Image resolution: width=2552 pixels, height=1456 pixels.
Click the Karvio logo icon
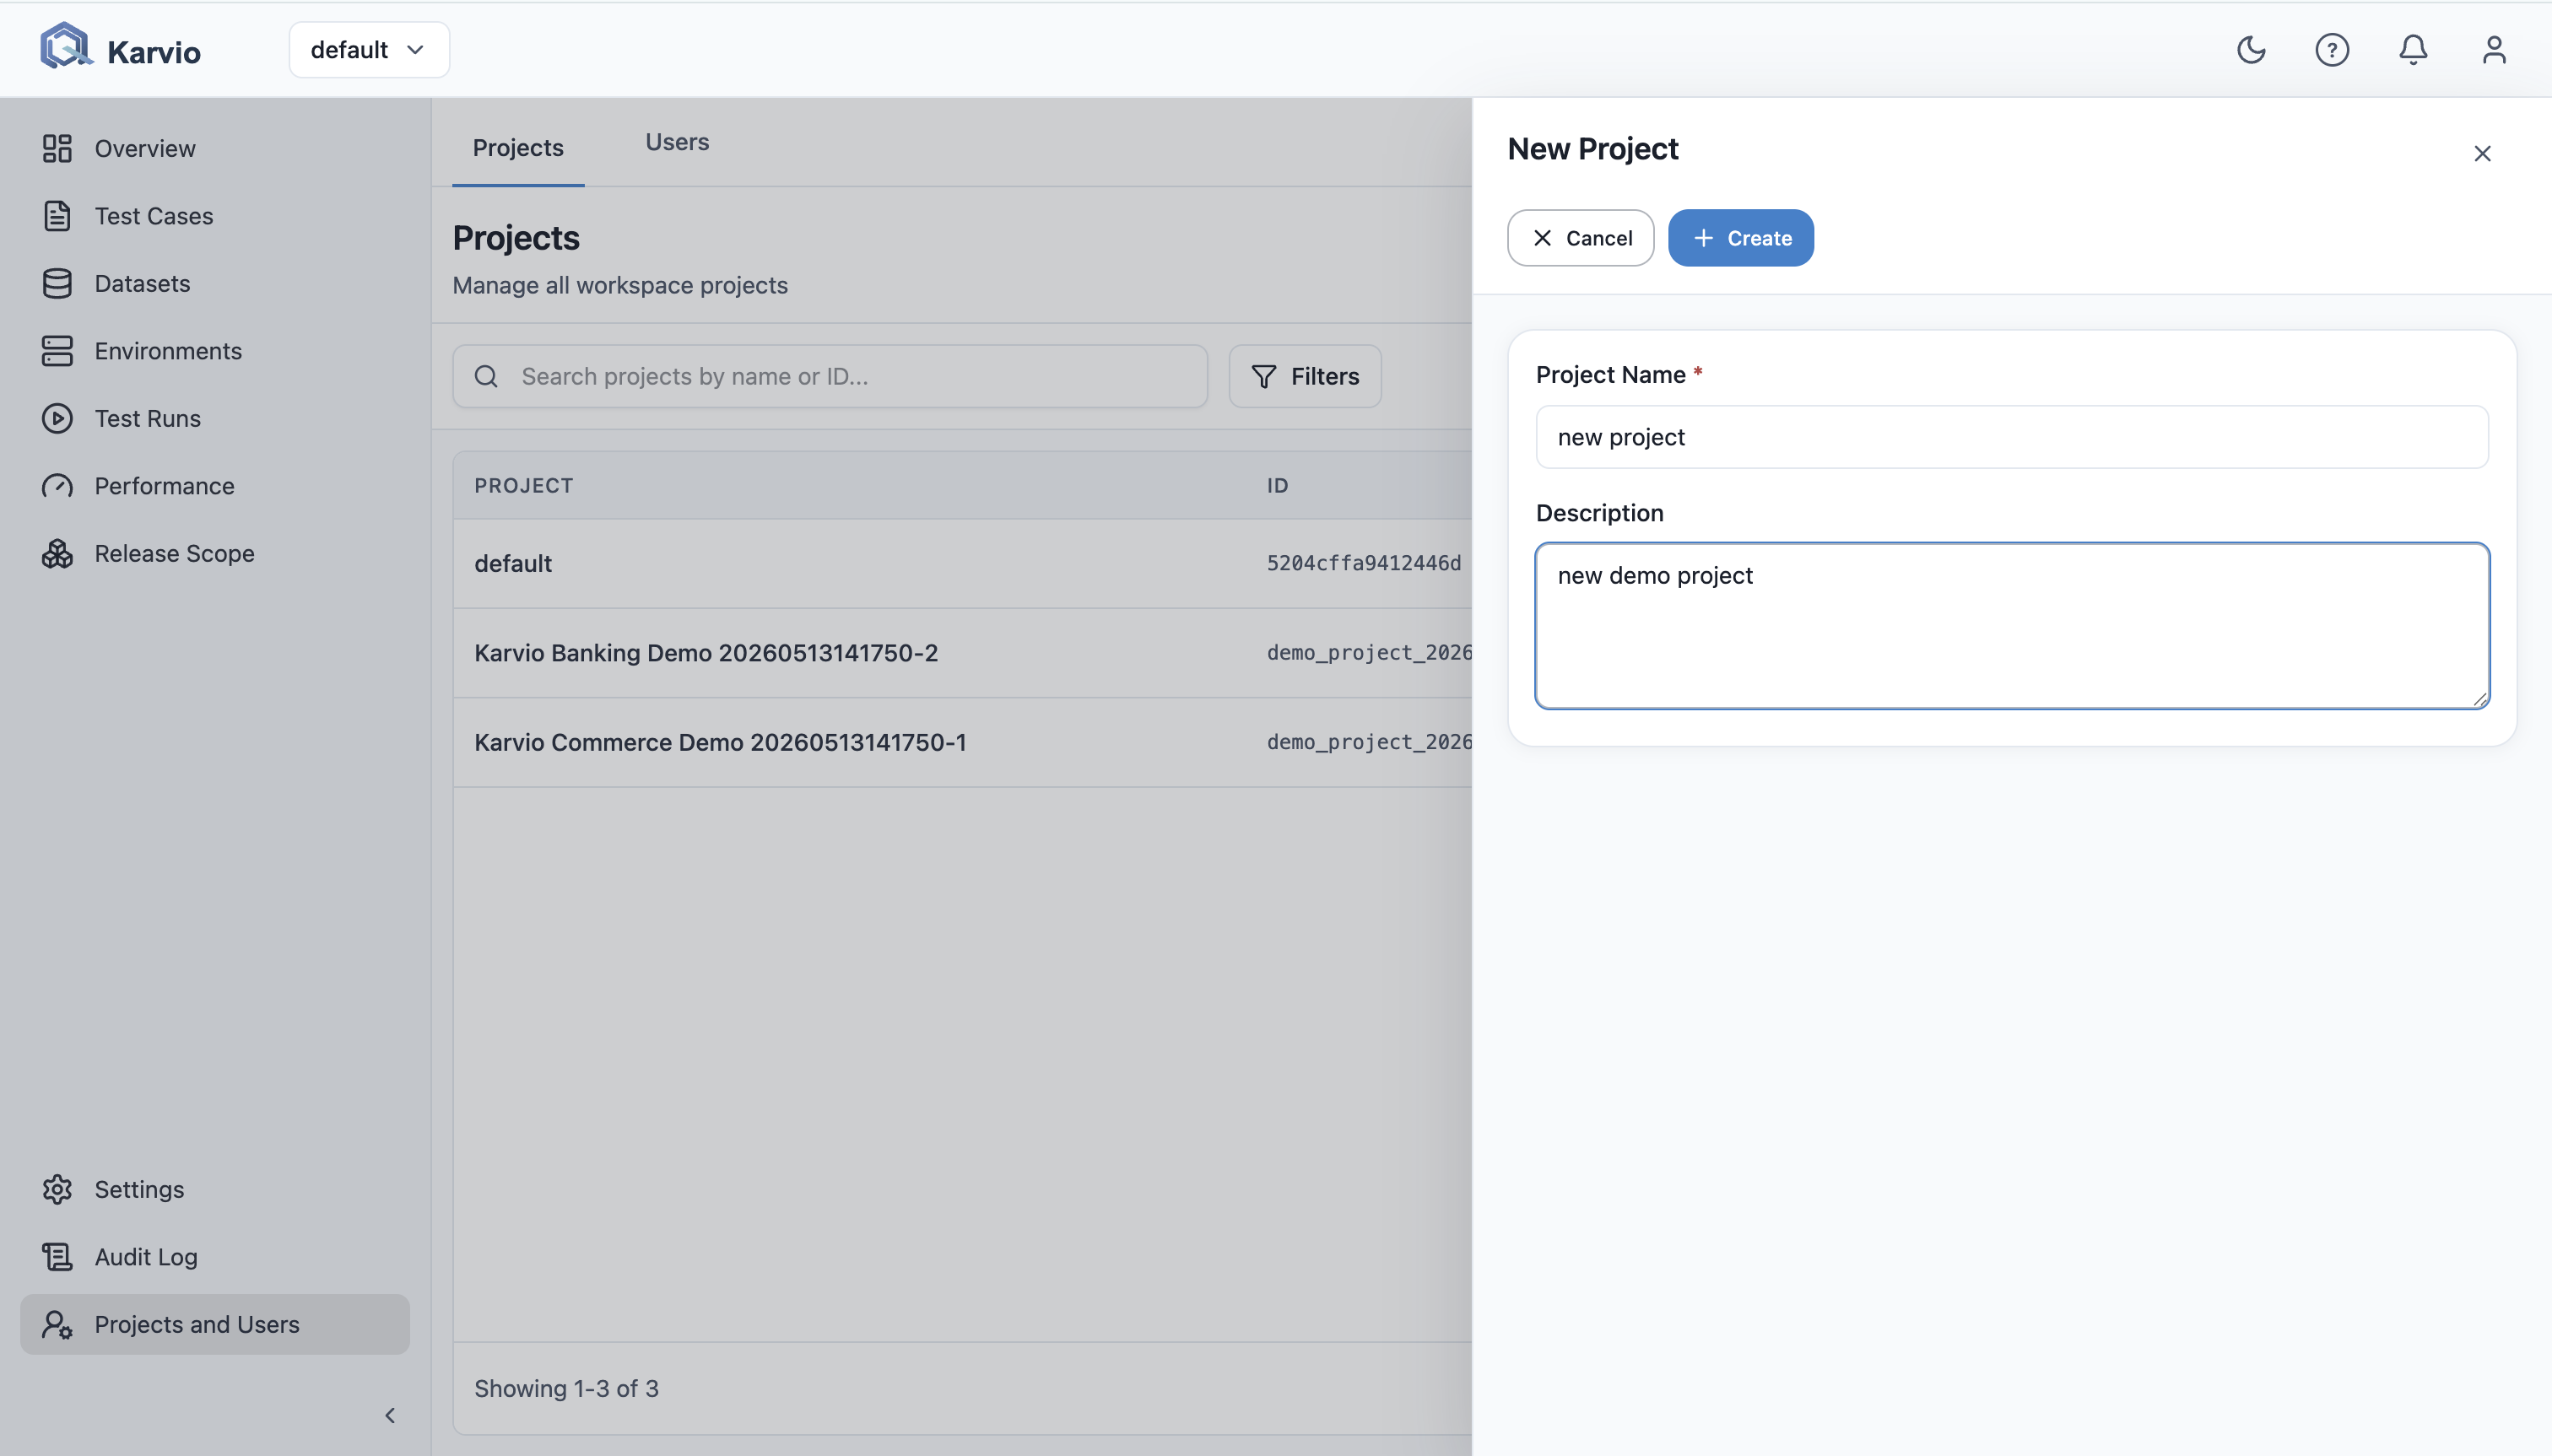pos(65,46)
